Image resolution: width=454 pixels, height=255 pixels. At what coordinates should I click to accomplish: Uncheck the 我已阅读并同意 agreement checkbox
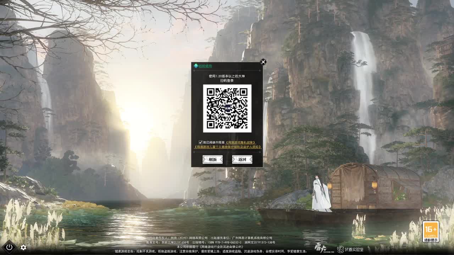[200, 142]
